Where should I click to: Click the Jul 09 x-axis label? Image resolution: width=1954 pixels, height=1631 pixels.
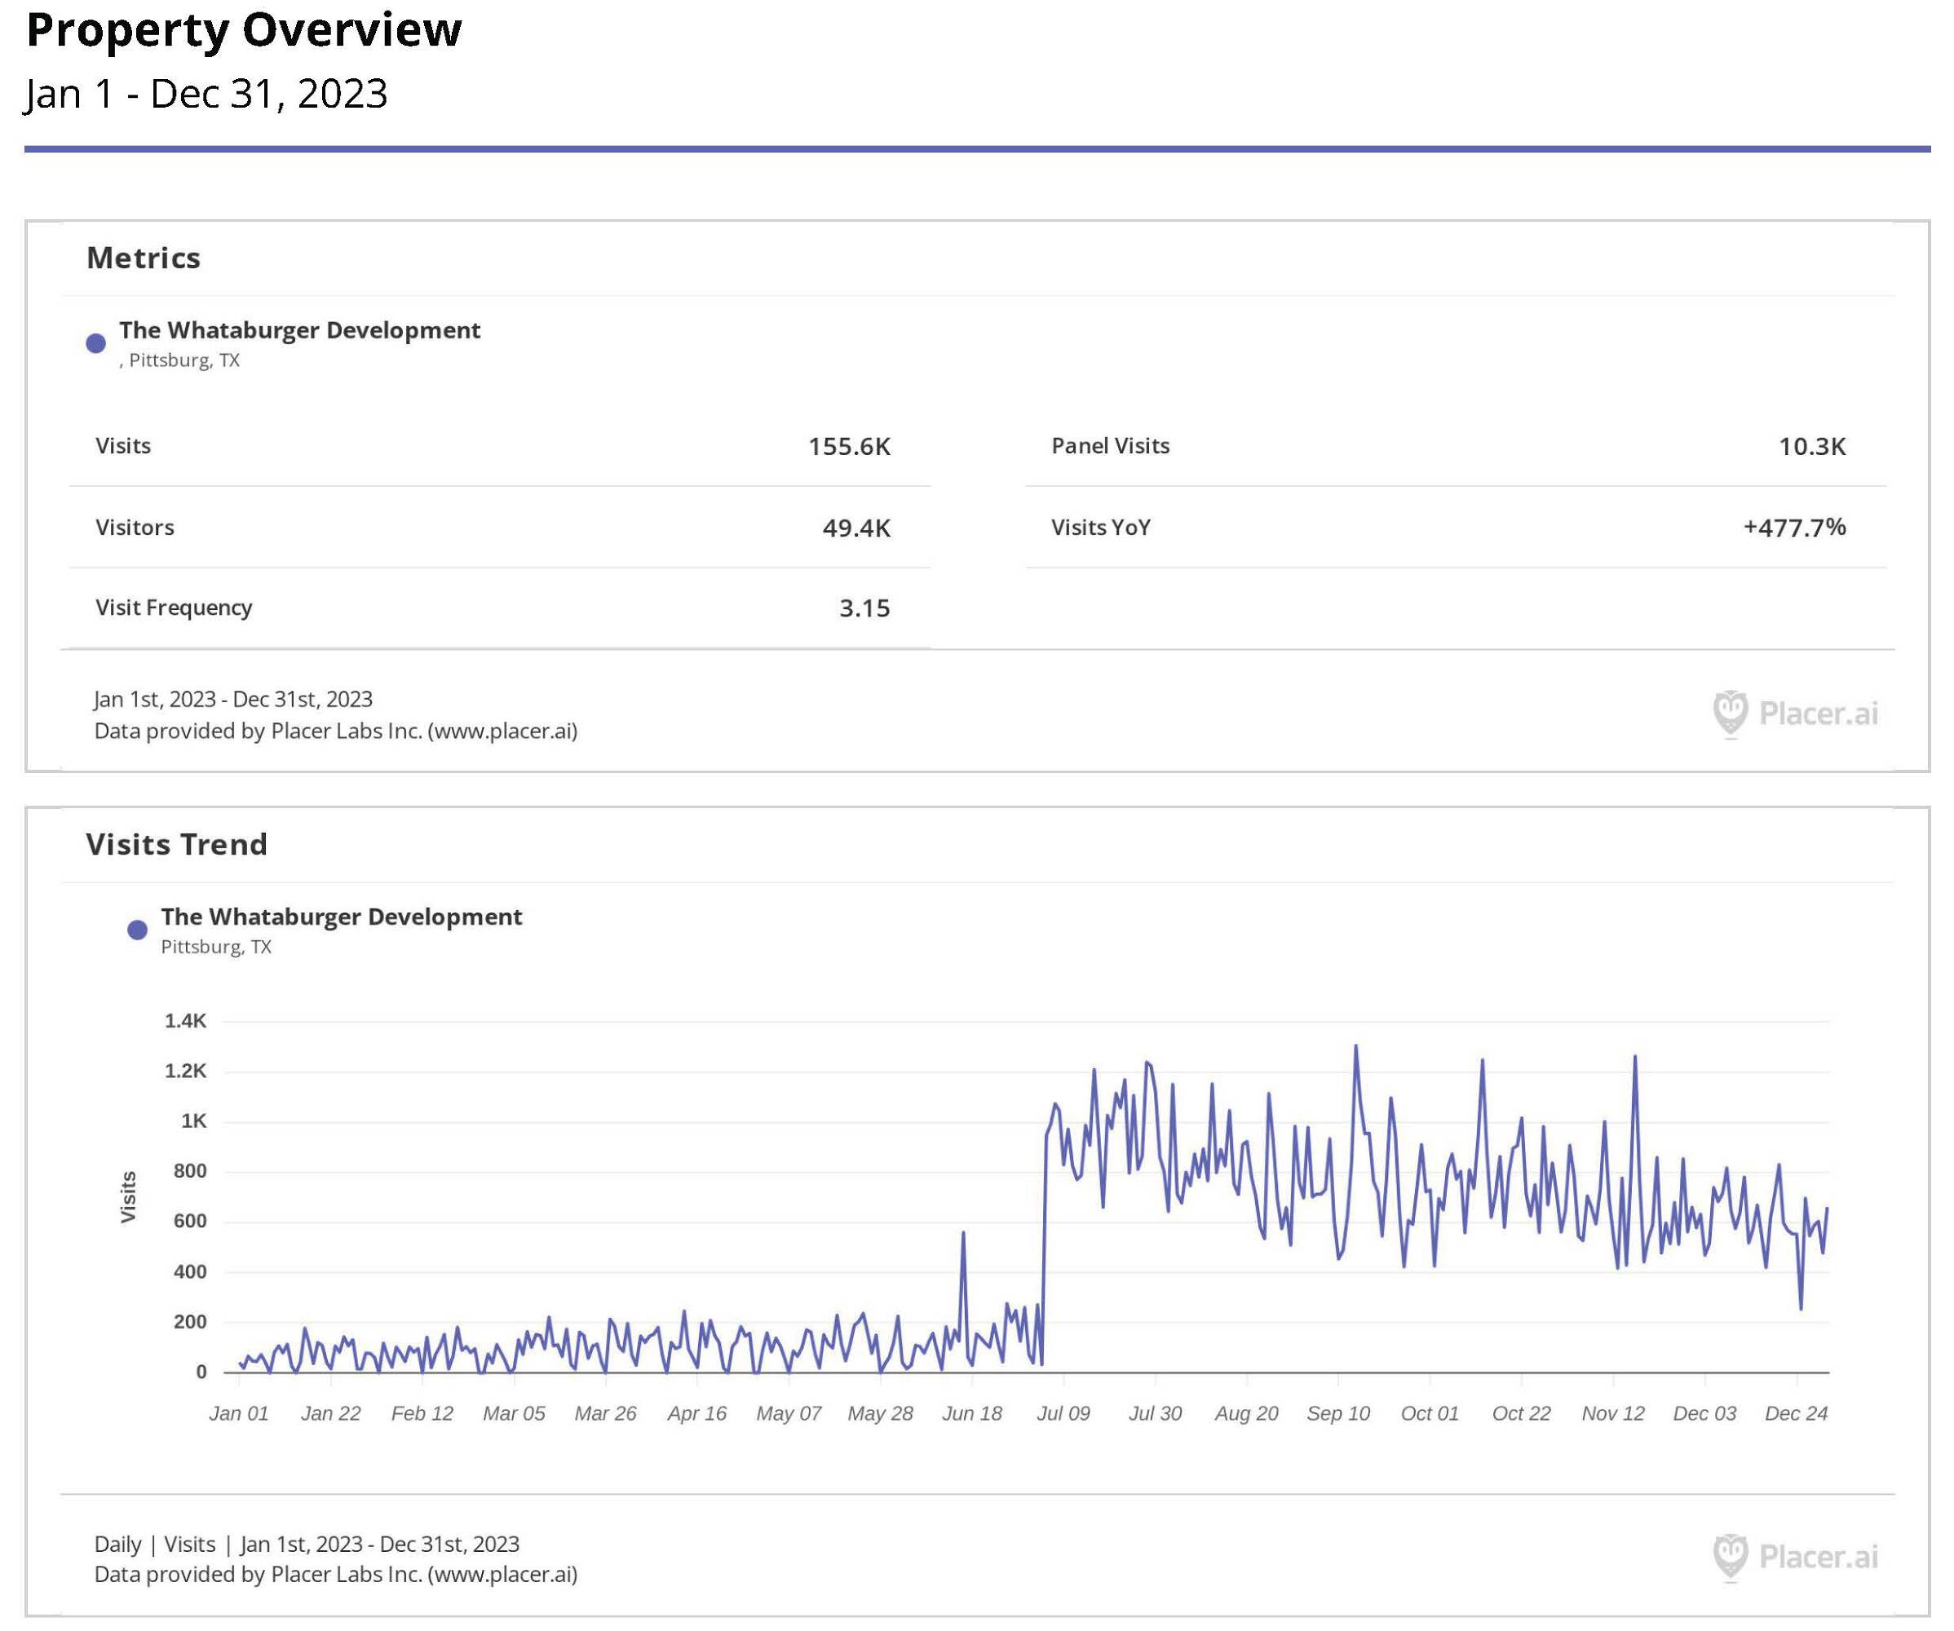point(1063,1413)
